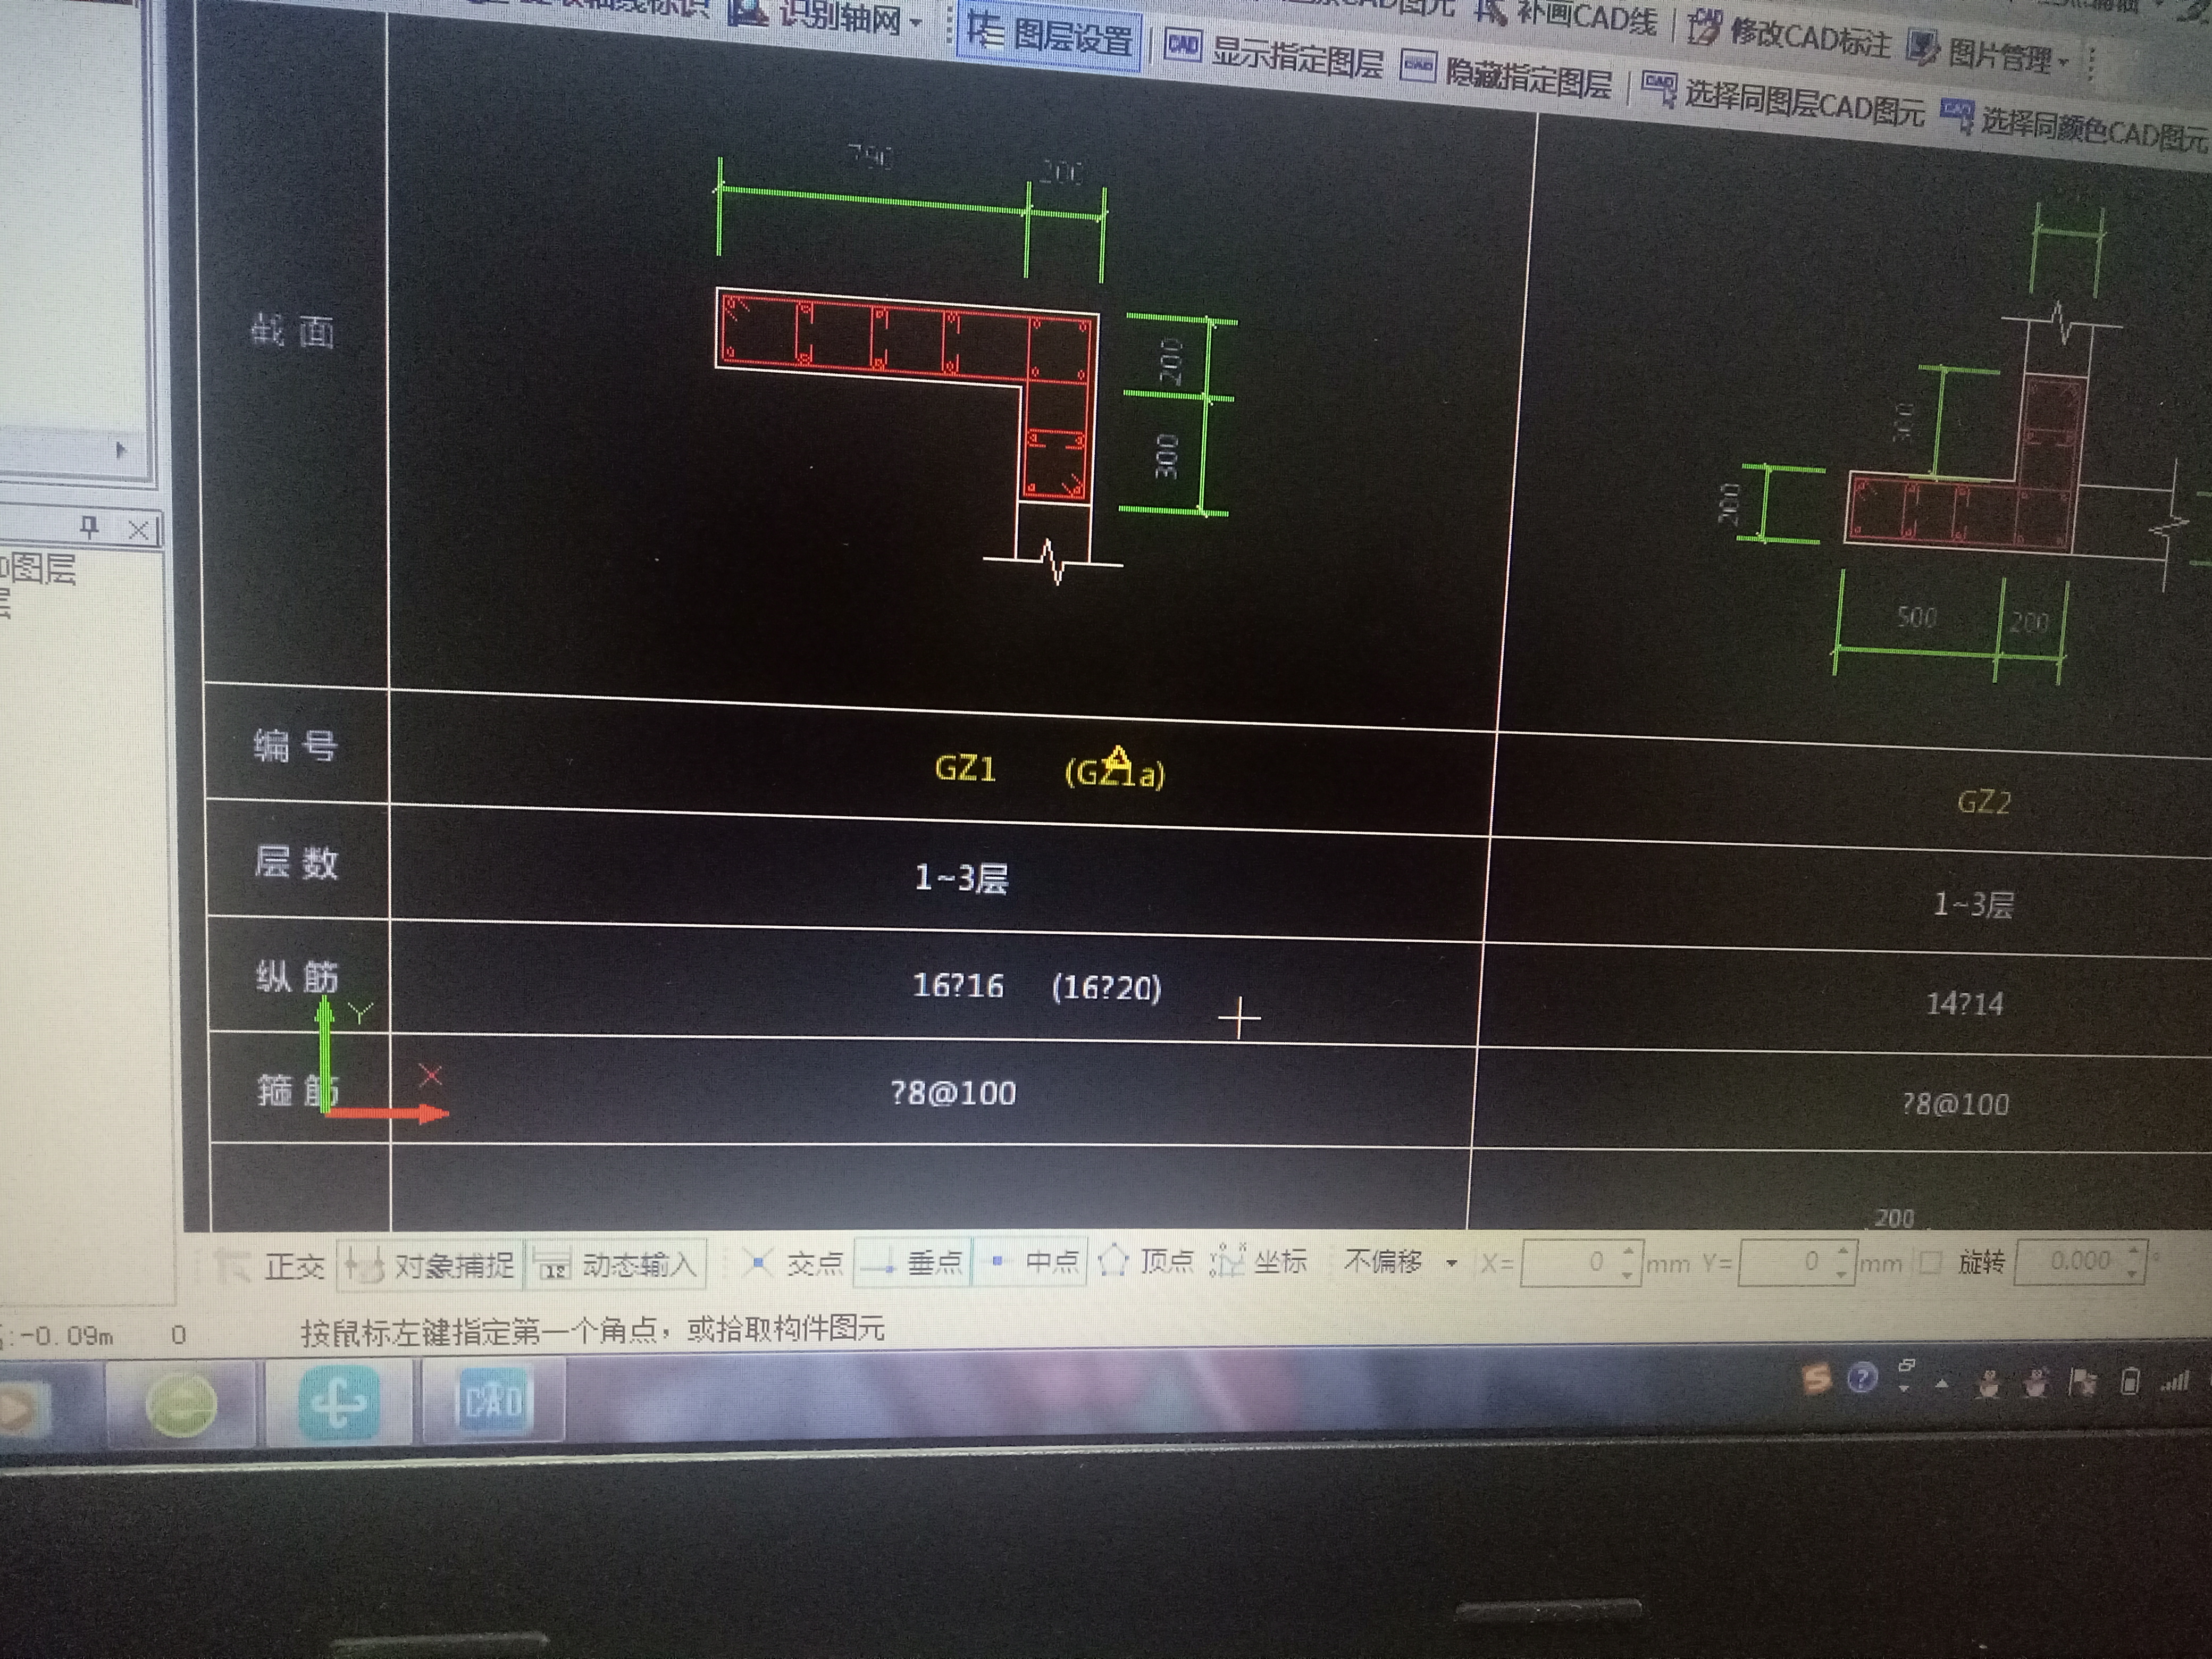Pin the left layer panel
This screenshot has height=1659, width=2212.
(x=90, y=527)
